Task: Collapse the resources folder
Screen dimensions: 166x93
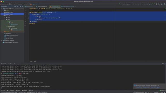Action: point(6,26)
